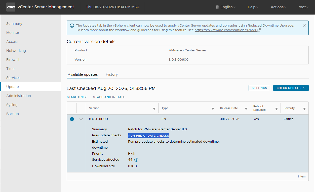Click the Jul 27, 2026 release date

(x=230, y=119)
